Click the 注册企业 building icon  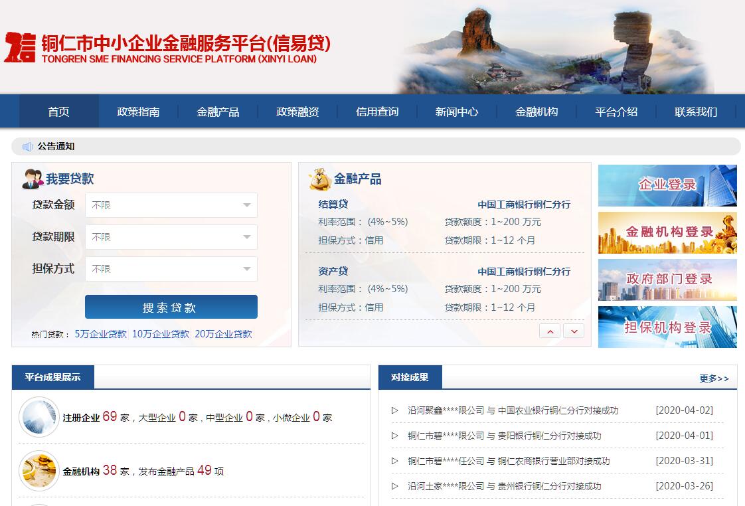39,417
